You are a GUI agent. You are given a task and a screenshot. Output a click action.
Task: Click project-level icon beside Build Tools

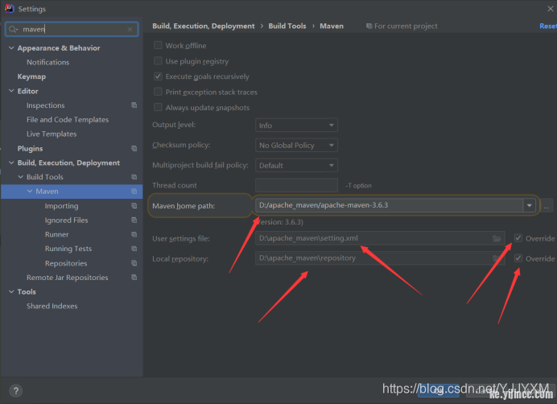(x=134, y=177)
